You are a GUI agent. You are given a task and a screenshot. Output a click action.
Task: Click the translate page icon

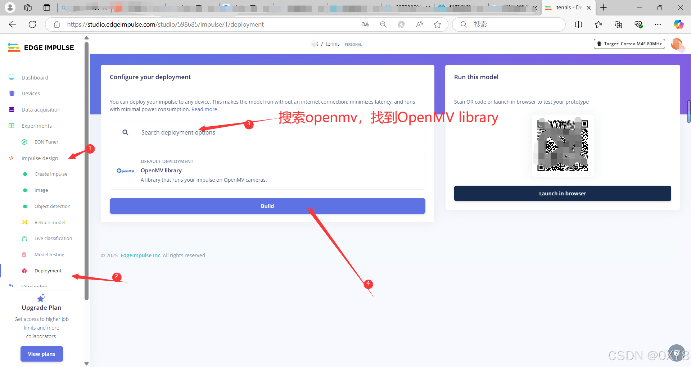pyautogui.click(x=365, y=24)
